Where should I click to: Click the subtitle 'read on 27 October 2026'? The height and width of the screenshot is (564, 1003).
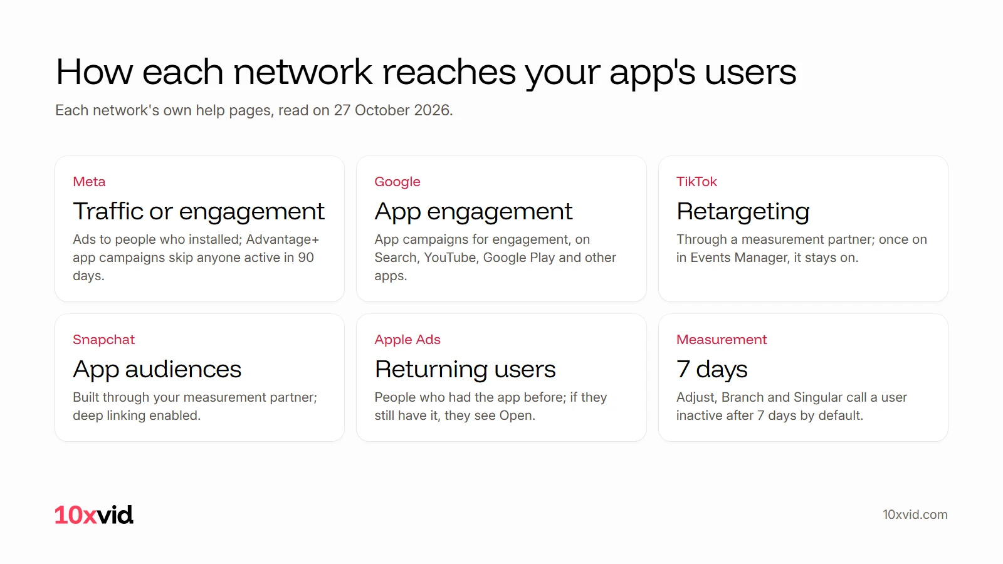pos(365,110)
